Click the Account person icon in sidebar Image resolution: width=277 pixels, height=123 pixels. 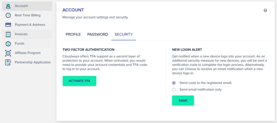click(8, 6)
